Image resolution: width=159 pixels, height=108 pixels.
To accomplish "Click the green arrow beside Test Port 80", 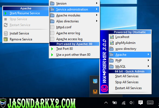I will (52, 49).
